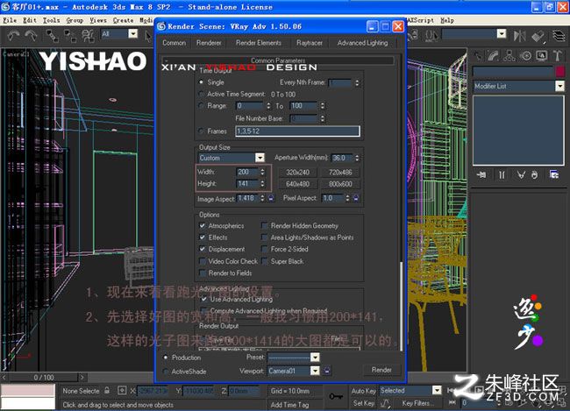The width and height of the screenshot is (570, 411).
Task: Click the Pin Stack icon
Action: coord(481,175)
